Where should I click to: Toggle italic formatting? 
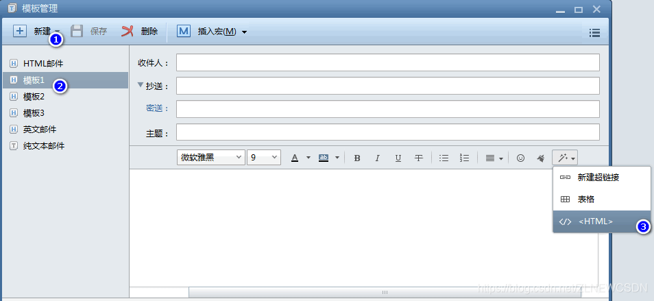[378, 158]
